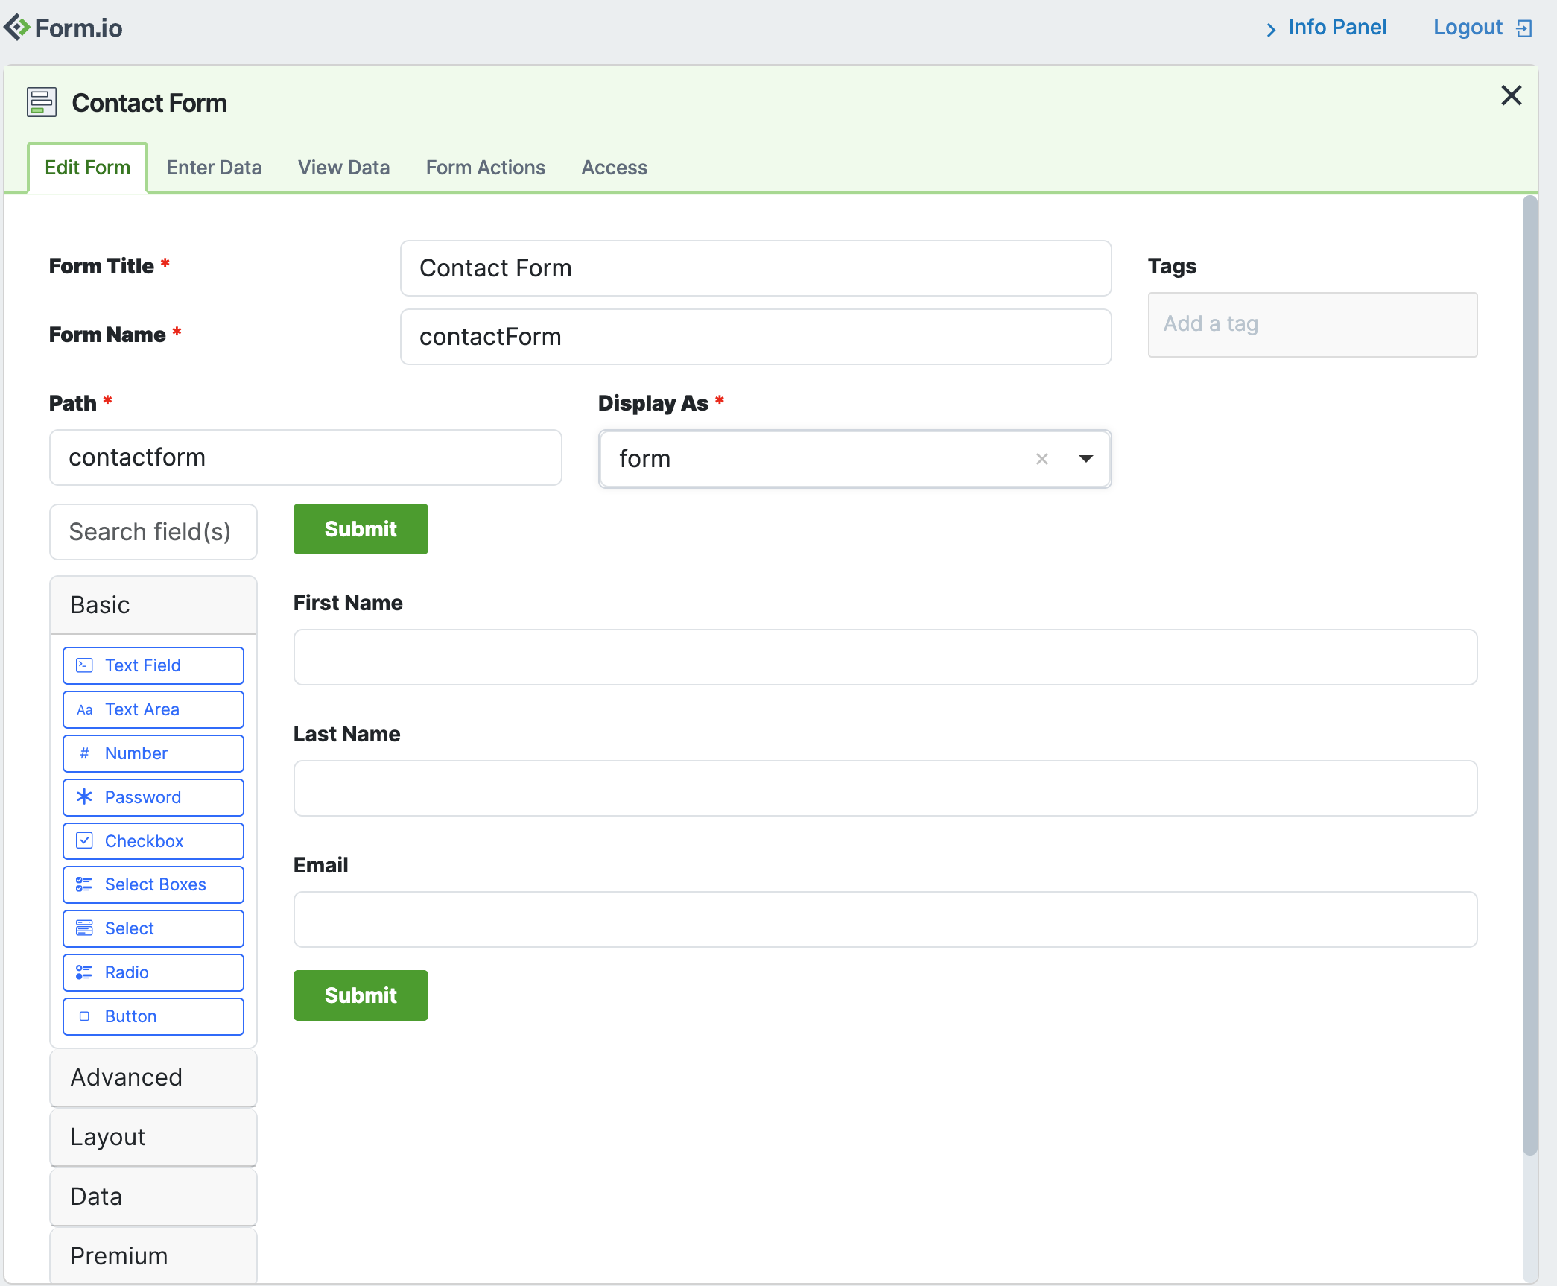Viewport: 1557px width, 1286px height.
Task: Select the Text Area component icon
Action: point(84,709)
